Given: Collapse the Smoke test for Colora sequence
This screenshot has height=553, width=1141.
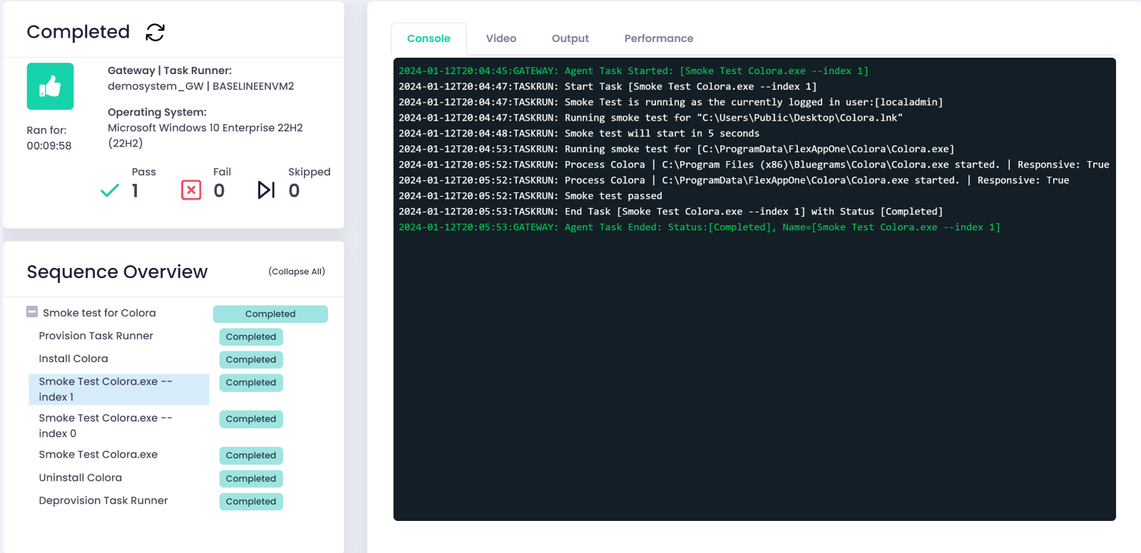Looking at the screenshot, I should [x=32, y=312].
